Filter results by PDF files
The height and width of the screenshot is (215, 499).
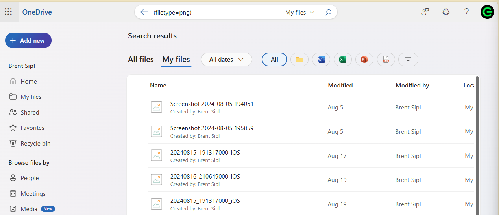[x=386, y=60]
